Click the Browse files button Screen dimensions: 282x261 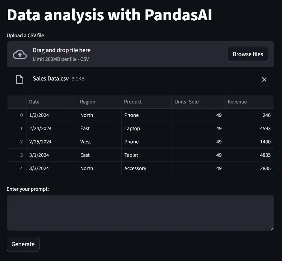(248, 54)
